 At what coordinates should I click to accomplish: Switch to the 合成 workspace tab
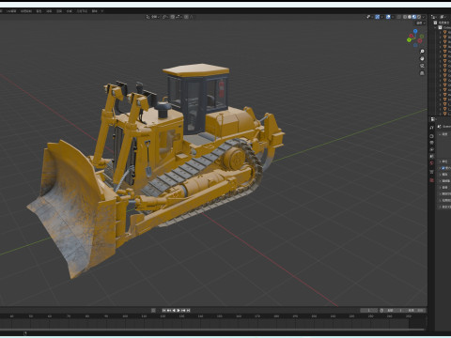click(x=70, y=11)
